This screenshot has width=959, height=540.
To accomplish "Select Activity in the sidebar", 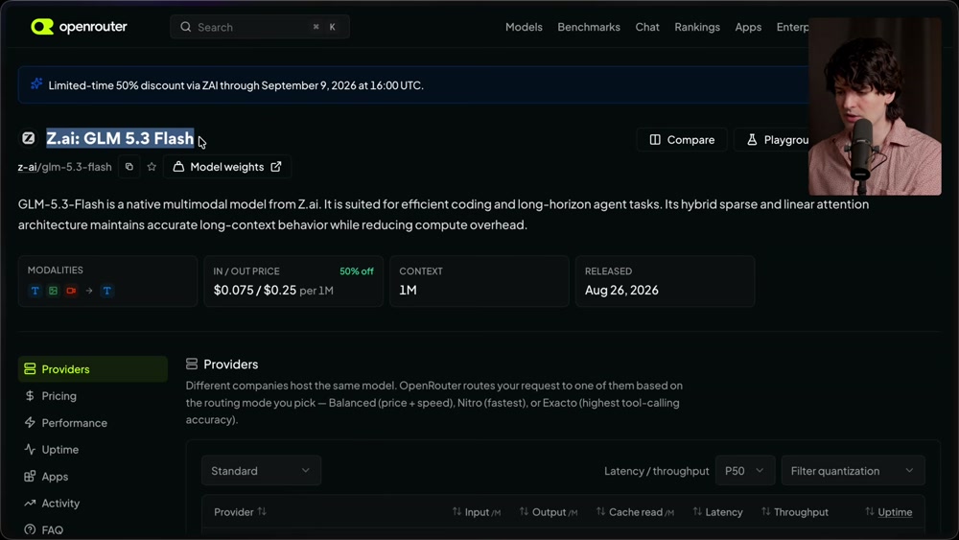I will [x=92, y=504].
